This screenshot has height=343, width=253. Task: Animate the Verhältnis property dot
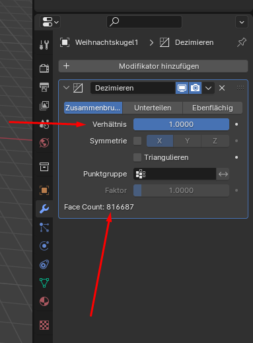tap(236, 124)
